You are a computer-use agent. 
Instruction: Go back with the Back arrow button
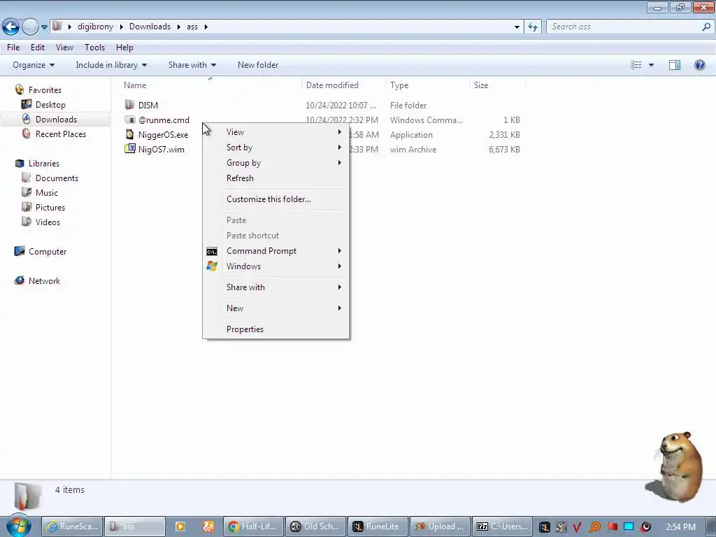coord(11,27)
